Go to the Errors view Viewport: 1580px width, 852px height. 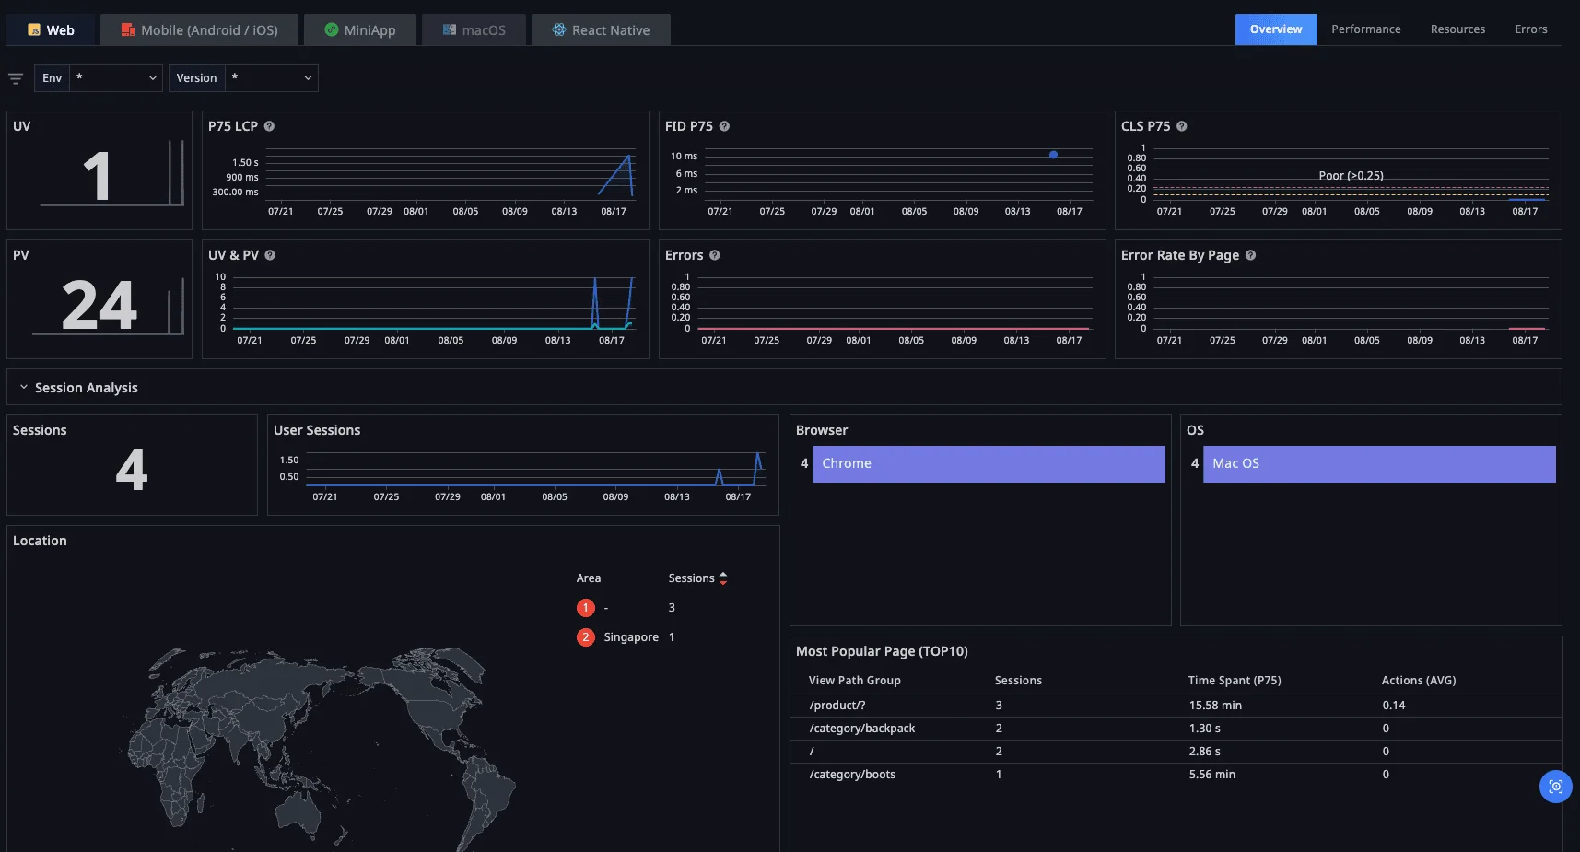tap(1530, 29)
